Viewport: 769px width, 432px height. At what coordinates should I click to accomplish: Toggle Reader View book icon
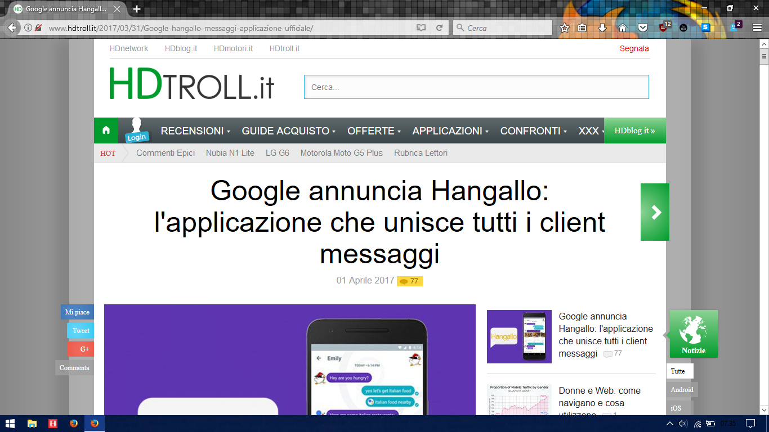tap(421, 28)
